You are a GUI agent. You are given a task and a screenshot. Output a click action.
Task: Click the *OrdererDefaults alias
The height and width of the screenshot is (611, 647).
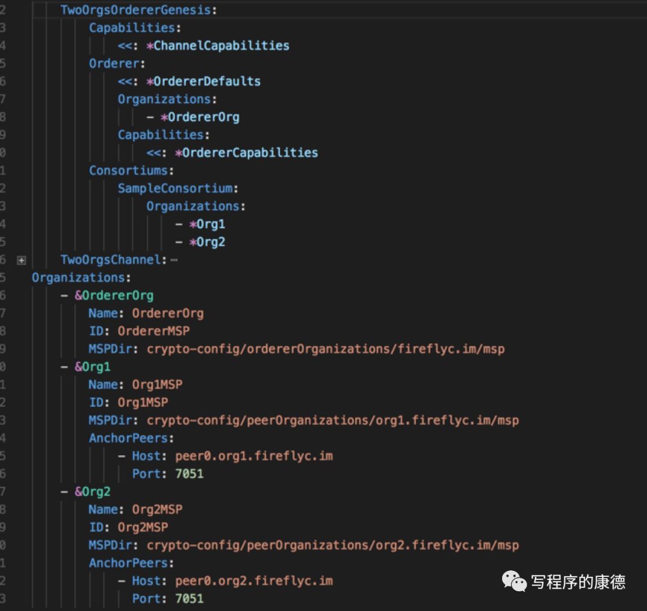tap(204, 81)
